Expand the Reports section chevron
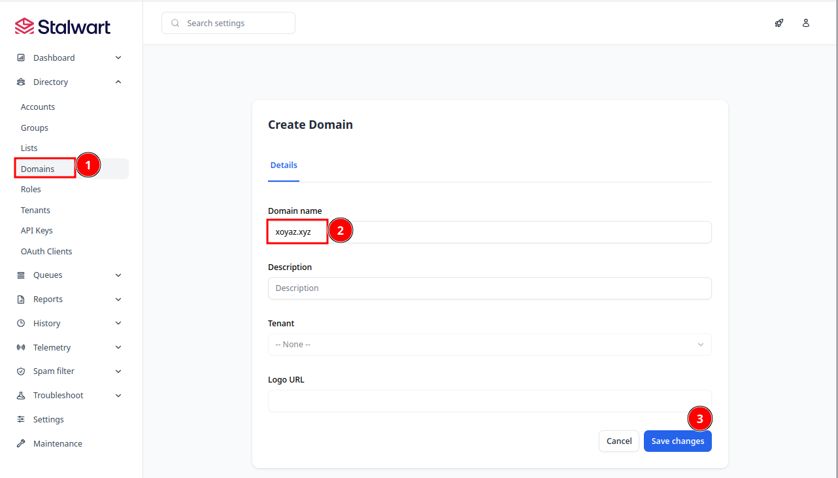The height and width of the screenshot is (478, 838). [118, 299]
